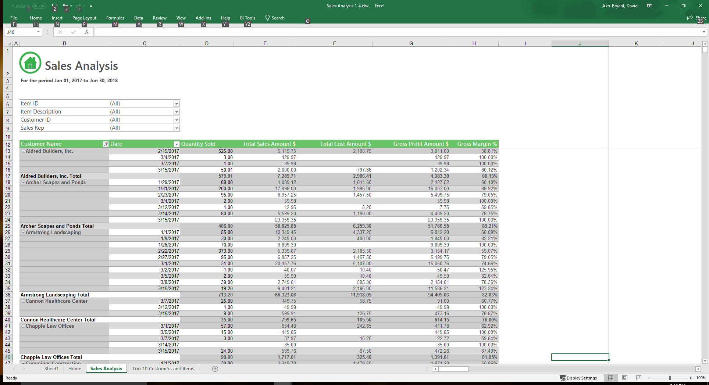Open the Item ID filter dropdown
Image resolution: width=709 pixels, height=385 pixels.
pos(177,103)
